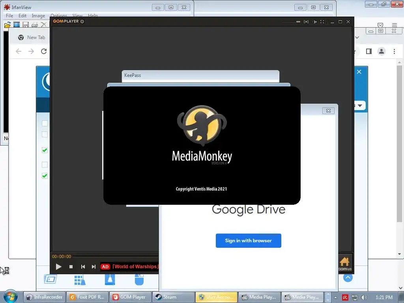Open browser hamburger menu at top right
Viewport: 404px width, 303px height.
coord(395,25)
